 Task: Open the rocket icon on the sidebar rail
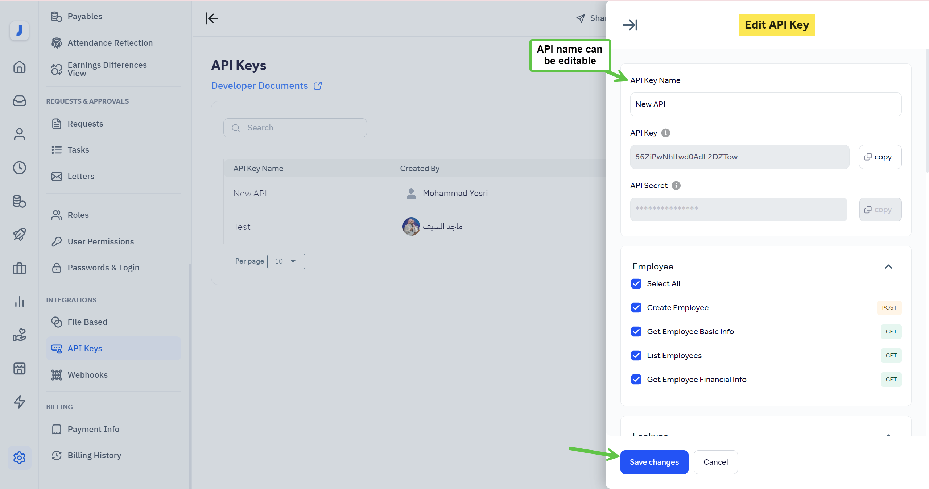(19, 234)
